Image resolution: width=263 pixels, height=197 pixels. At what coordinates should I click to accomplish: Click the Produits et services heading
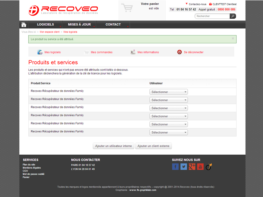(x=53, y=62)
